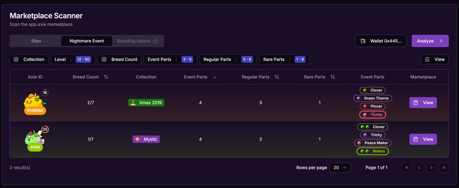
Task: Open the locked Breeding Helper tab
Action: tap(137, 41)
